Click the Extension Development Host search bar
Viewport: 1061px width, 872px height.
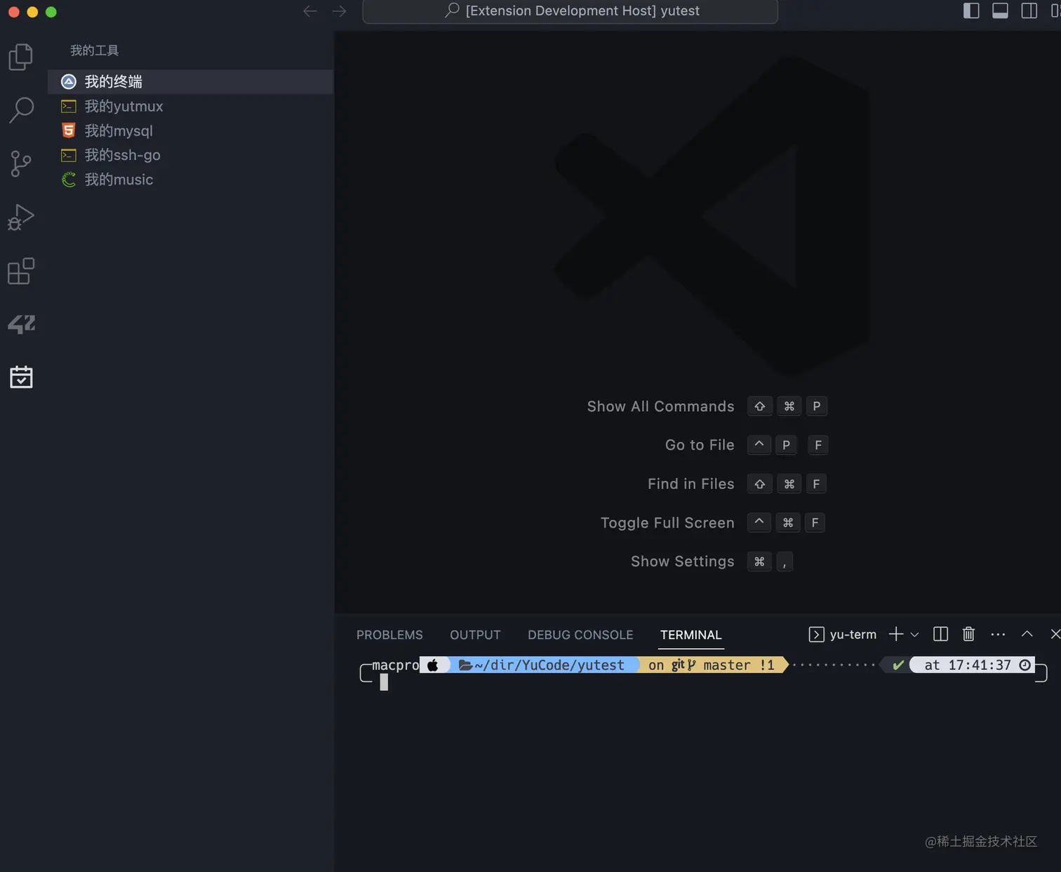[570, 11]
